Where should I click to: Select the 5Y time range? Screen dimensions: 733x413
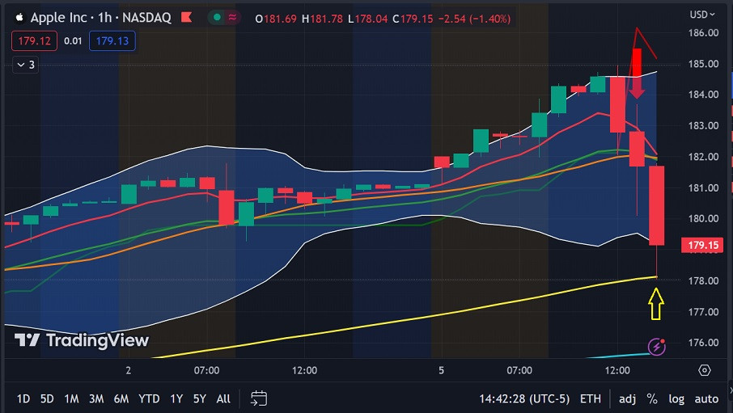coord(200,398)
